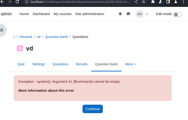Expand the More tab dropdown
This screenshot has height=120, width=188.
[x=131, y=64]
